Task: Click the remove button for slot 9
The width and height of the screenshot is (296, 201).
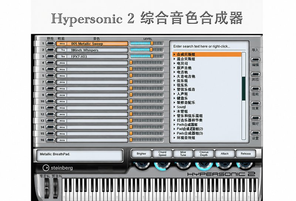Action: (x=50, y=95)
